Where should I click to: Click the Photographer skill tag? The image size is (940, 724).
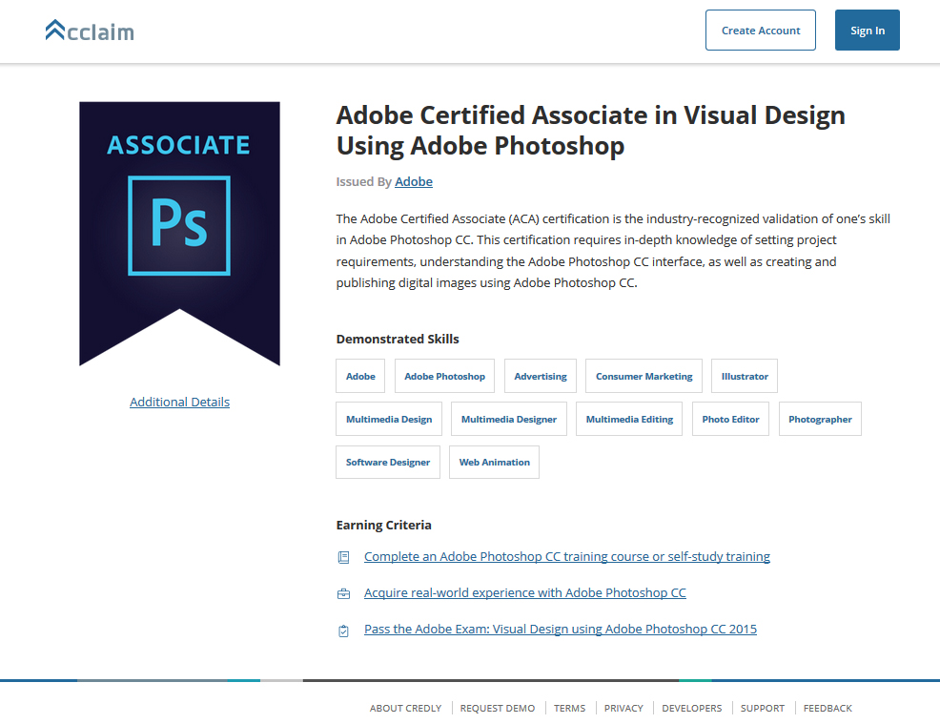click(x=820, y=419)
